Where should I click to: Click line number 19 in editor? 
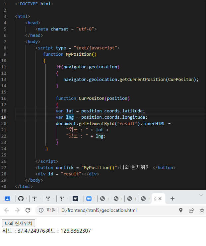[4, 117]
